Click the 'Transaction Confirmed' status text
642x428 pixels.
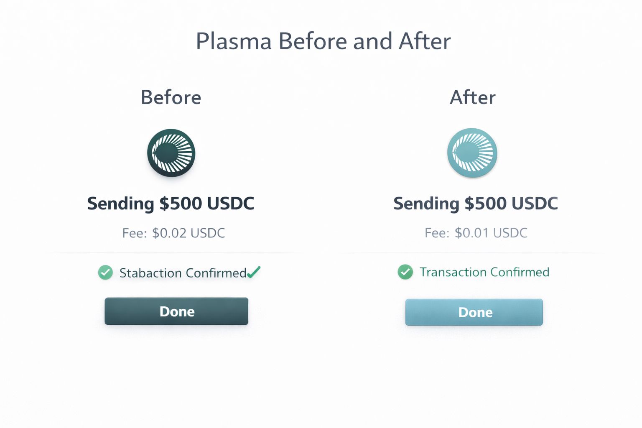click(x=484, y=272)
